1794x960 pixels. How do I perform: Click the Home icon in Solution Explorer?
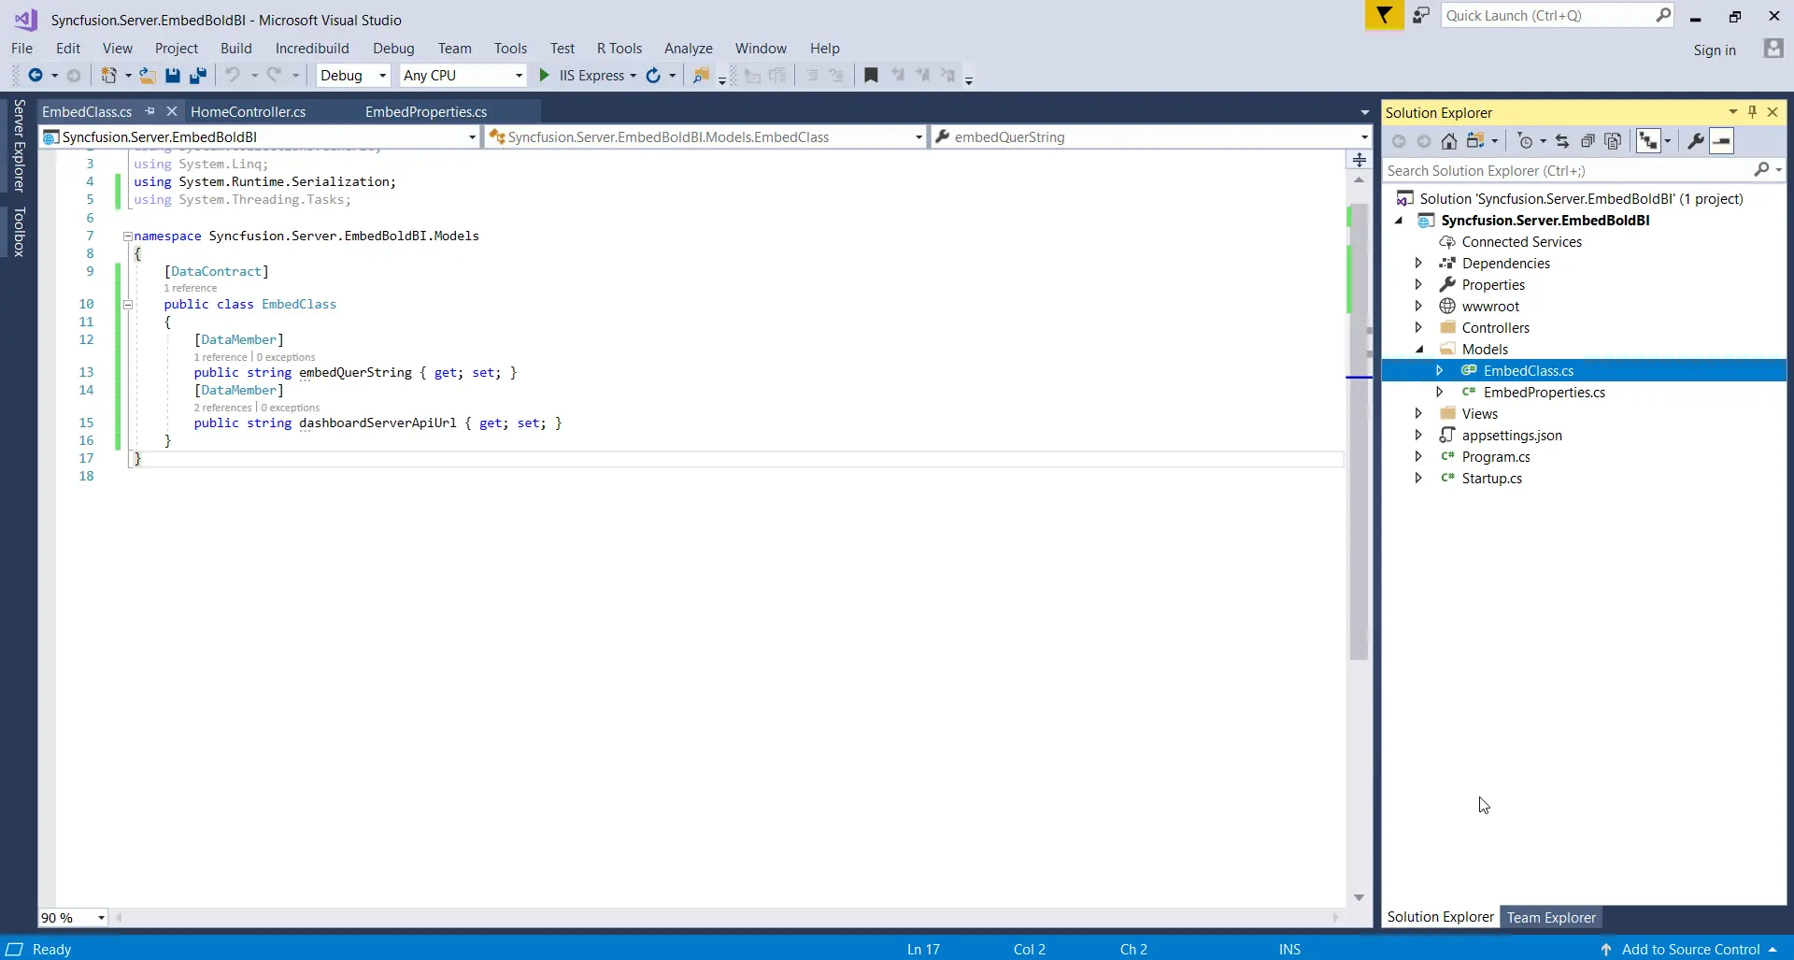[x=1448, y=141]
